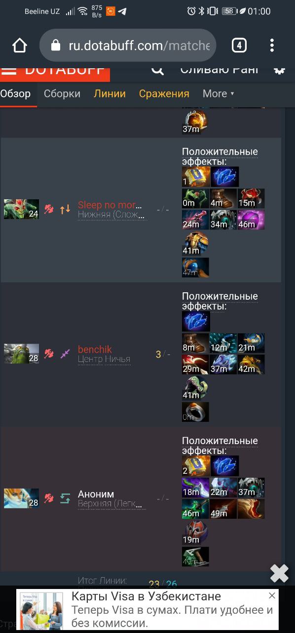Open the browser three-dot overflow menu
Viewport: 295px width, 633px height.
pyautogui.click(x=272, y=45)
